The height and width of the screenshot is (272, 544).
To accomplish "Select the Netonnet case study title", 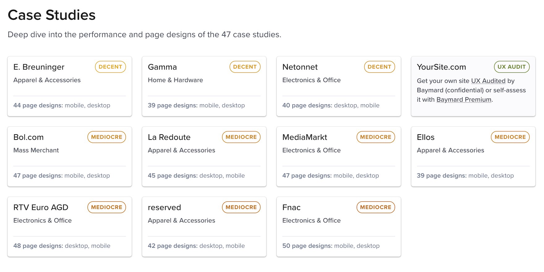I will click(300, 67).
